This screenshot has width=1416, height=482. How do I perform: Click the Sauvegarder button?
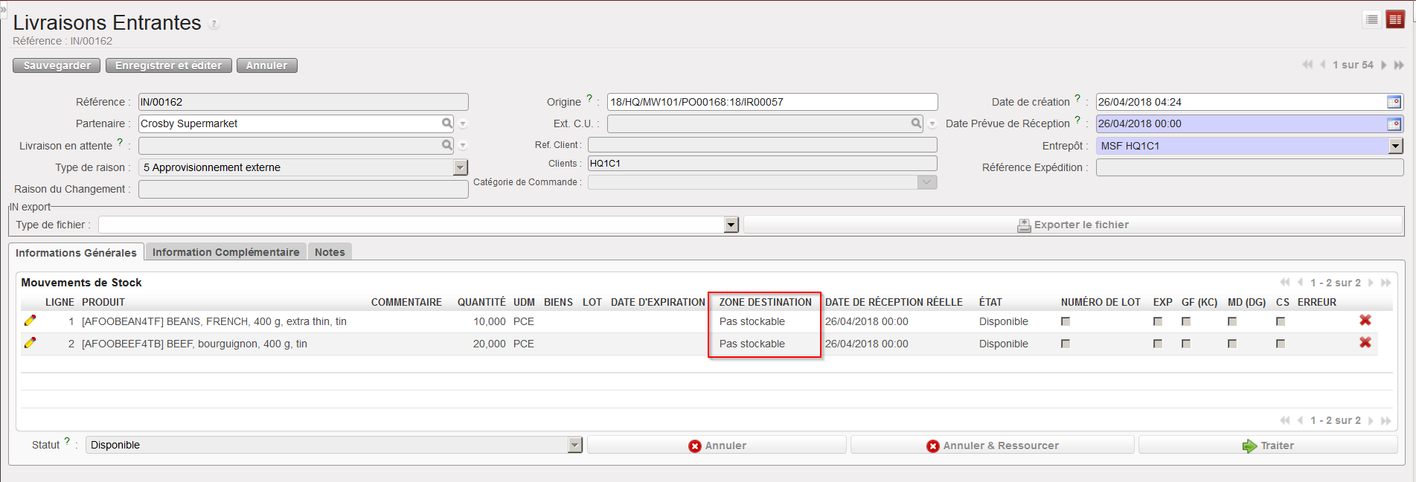[57, 65]
